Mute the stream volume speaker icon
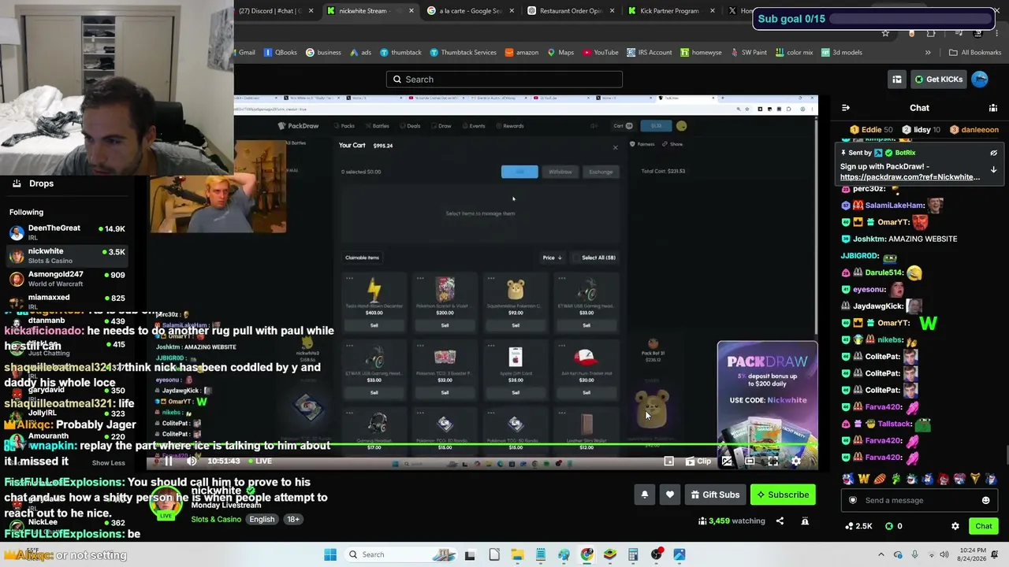This screenshot has width=1009, height=567. (192, 461)
